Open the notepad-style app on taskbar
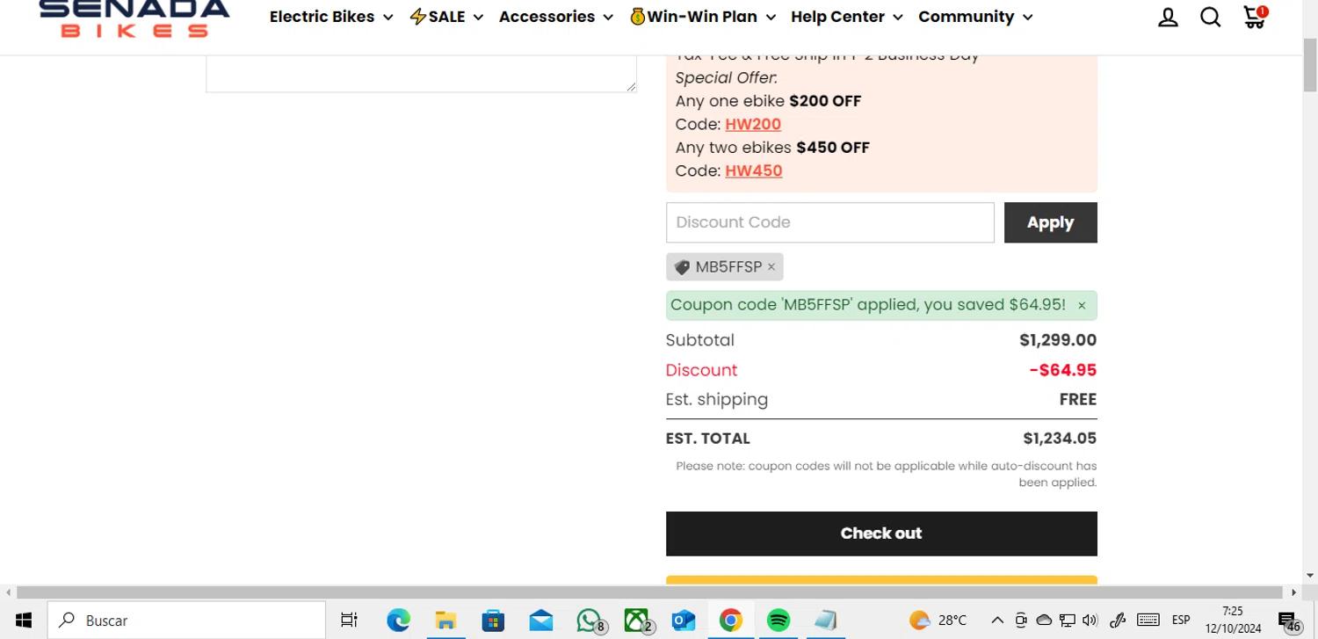This screenshot has height=639, width=1318. coord(825,620)
